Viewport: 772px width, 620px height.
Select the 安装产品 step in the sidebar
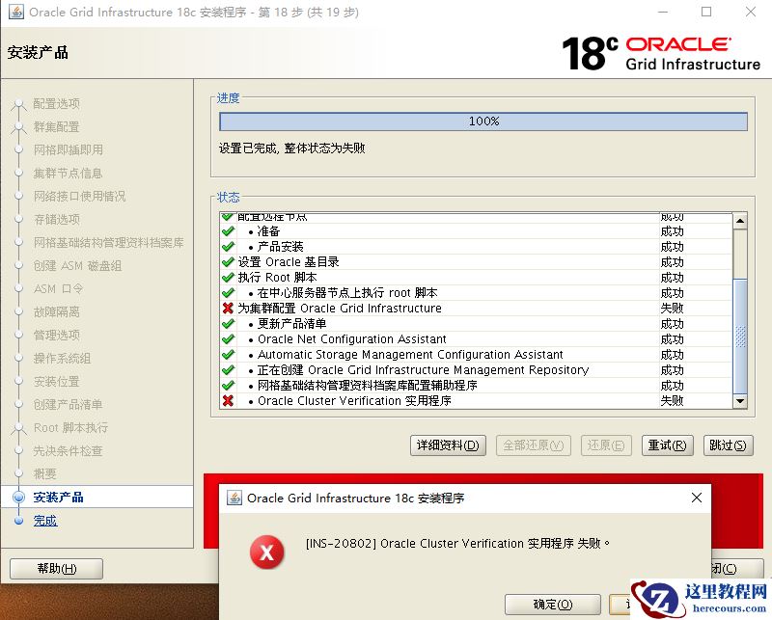[x=58, y=497]
